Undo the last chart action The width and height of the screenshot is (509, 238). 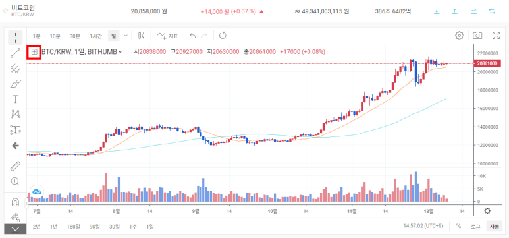[x=193, y=36]
